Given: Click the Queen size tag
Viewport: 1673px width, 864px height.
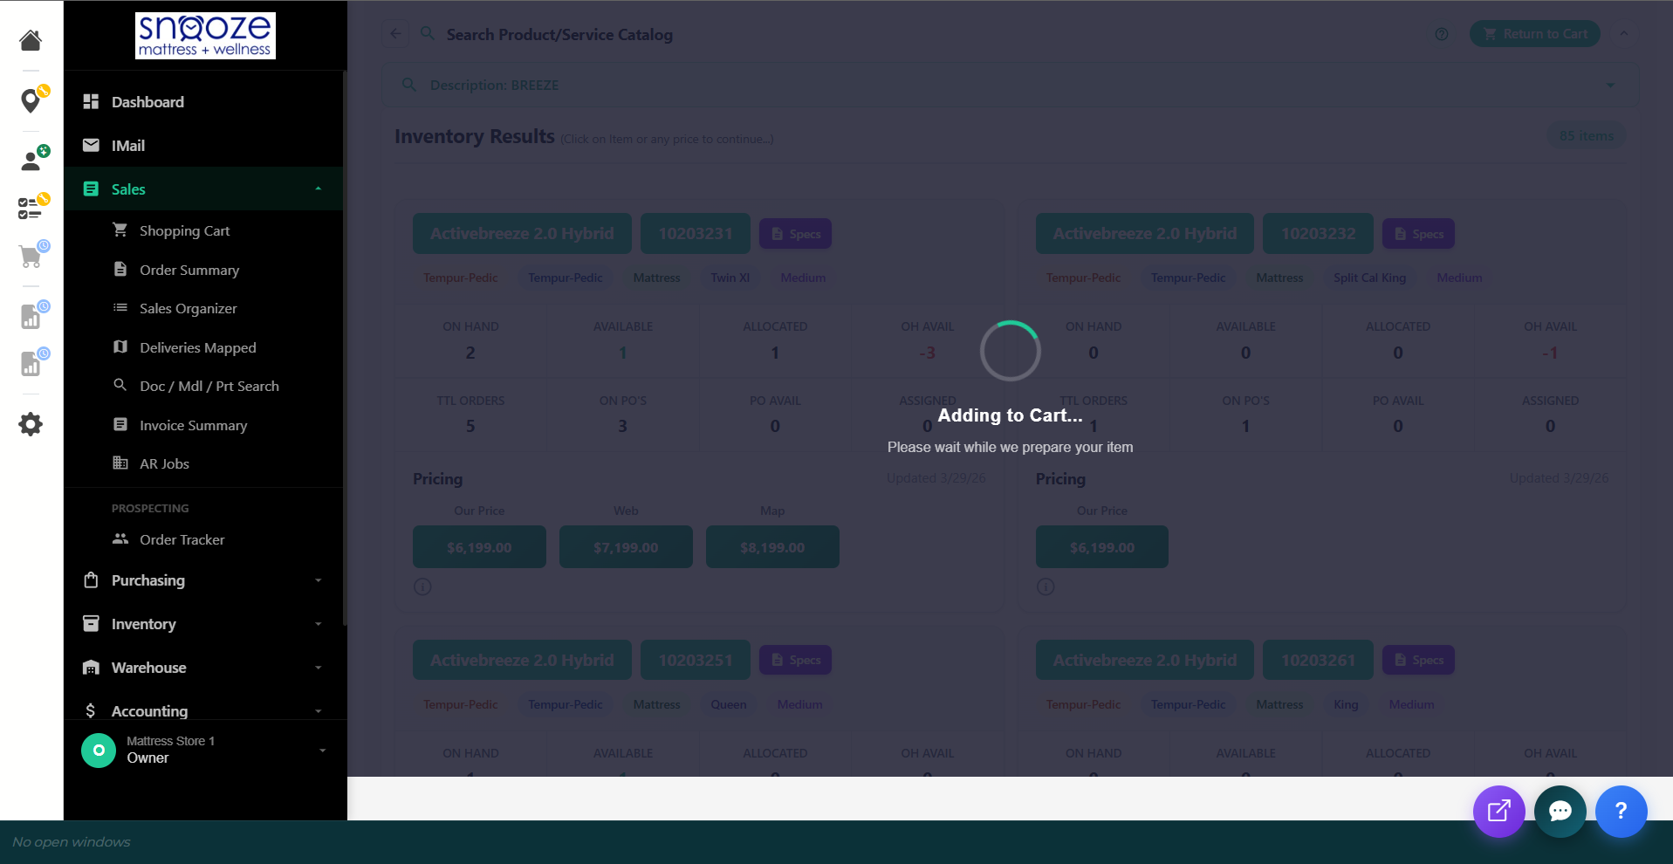Looking at the screenshot, I should click(x=729, y=704).
